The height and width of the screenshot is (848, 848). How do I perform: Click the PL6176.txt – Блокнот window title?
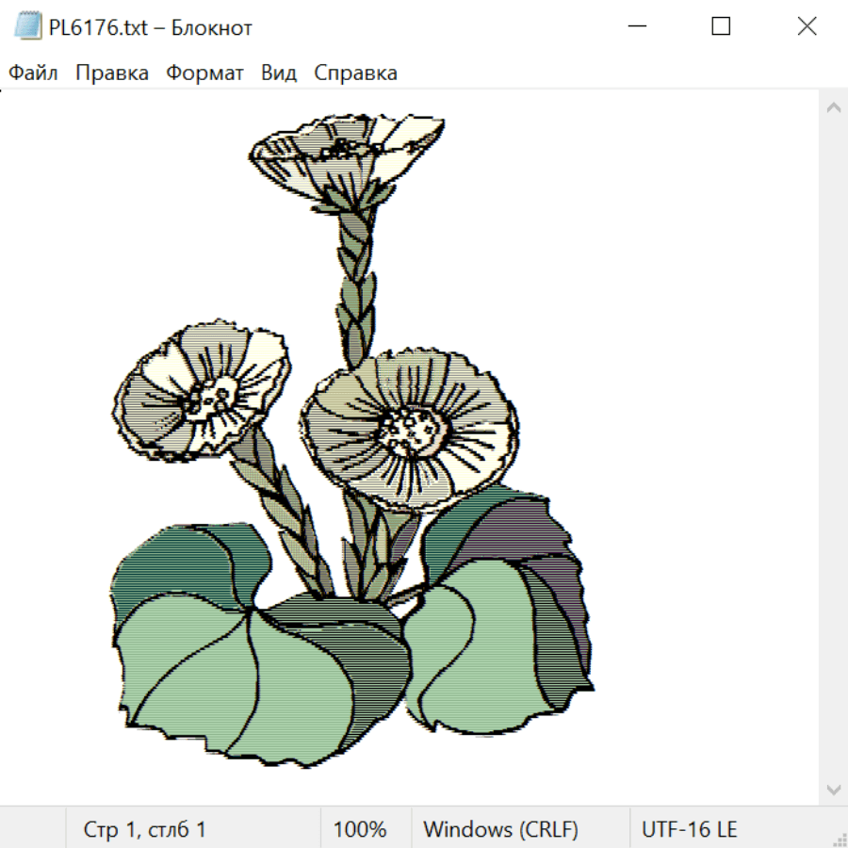click(x=151, y=27)
